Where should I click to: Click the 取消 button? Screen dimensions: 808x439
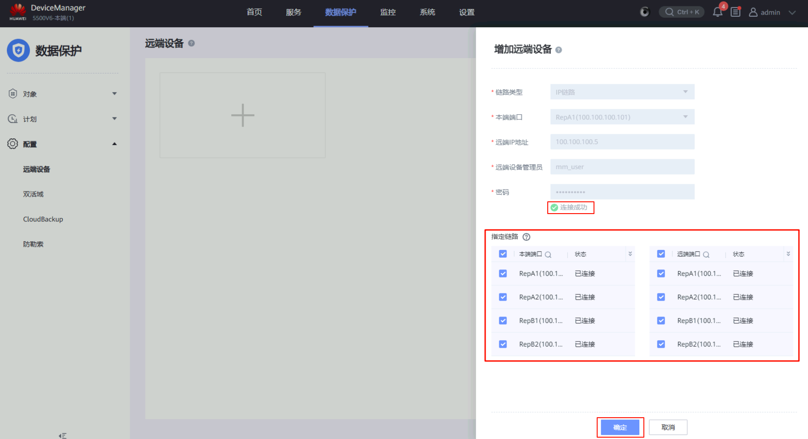pyautogui.click(x=668, y=427)
